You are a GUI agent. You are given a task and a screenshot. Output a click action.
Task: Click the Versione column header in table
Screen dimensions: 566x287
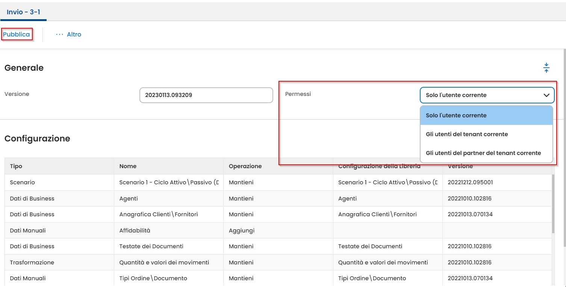460,166
